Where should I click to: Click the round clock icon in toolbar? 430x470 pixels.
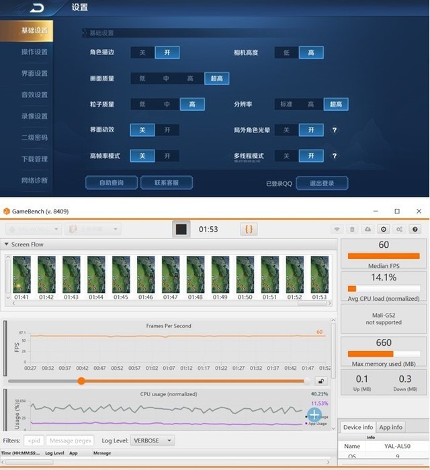(x=384, y=230)
